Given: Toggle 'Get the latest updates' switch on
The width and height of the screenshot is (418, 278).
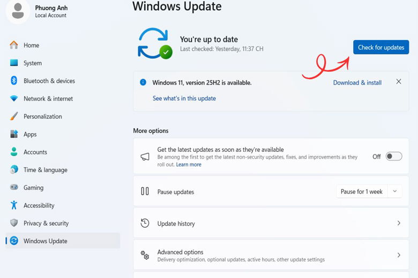Looking at the screenshot, I should [x=394, y=157].
